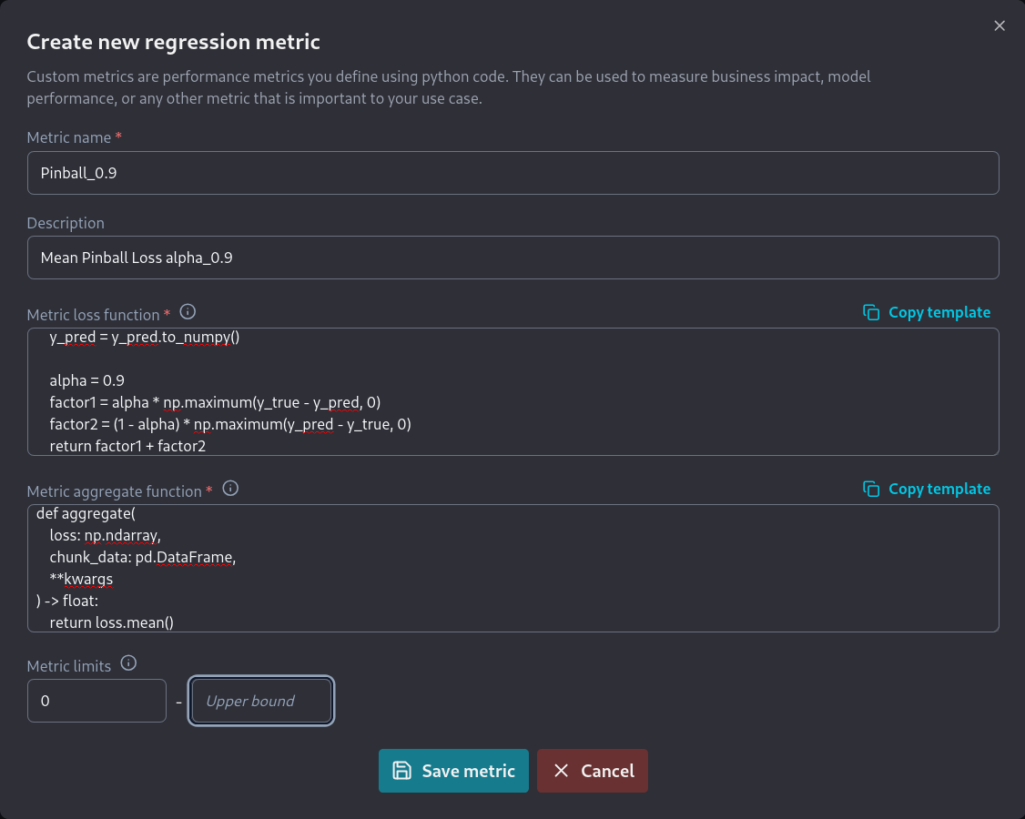1025x819 pixels.
Task: Click the X icon on the Cancel button
Action: [x=562, y=771]
